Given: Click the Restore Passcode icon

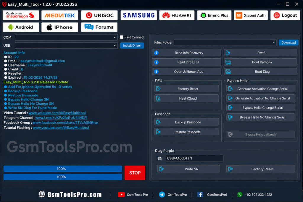Looking at the screenshot, I should coord(159,132).
